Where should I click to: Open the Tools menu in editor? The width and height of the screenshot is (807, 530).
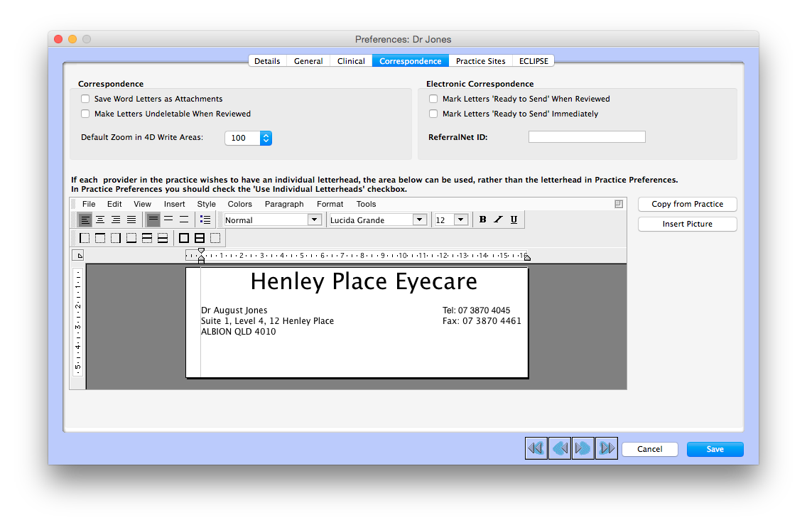366,204
